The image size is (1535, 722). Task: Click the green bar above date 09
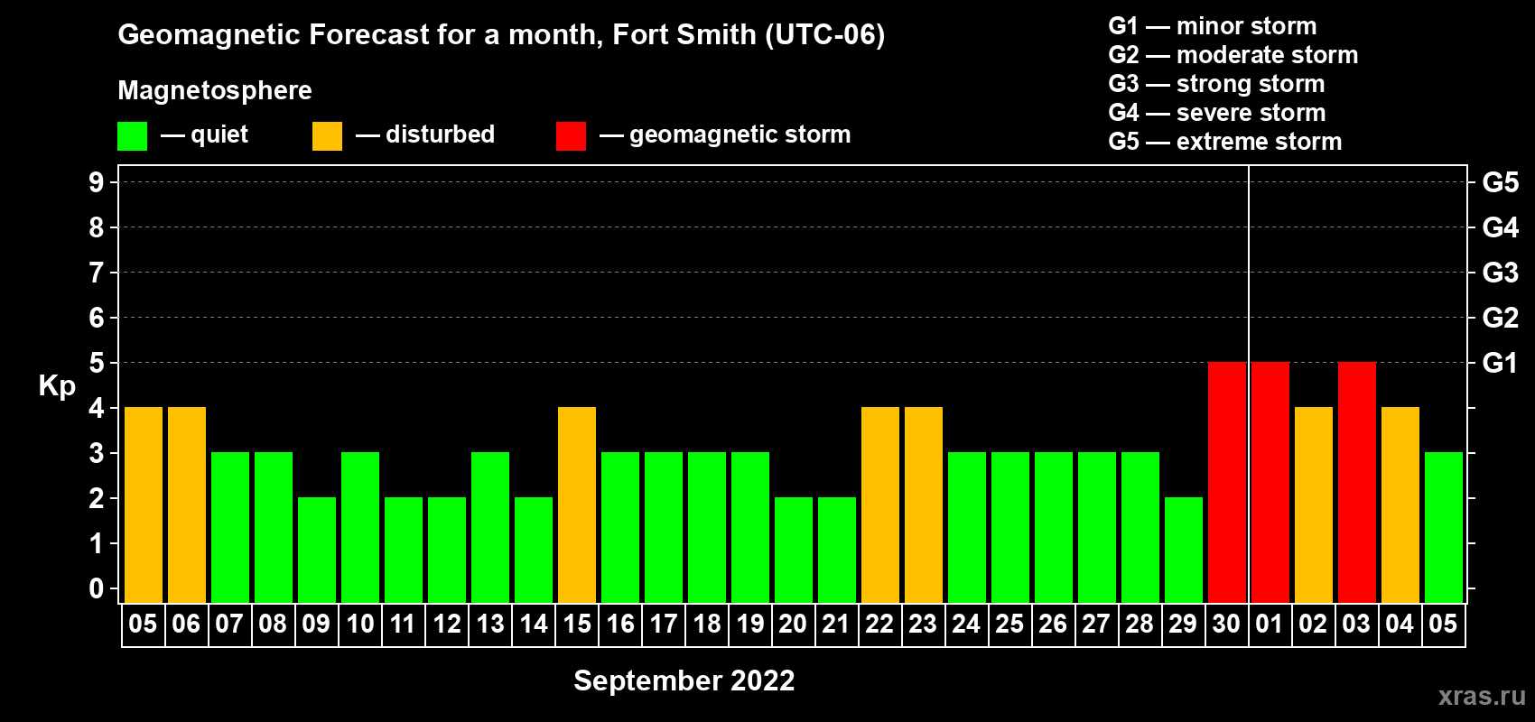pos(317,550)
